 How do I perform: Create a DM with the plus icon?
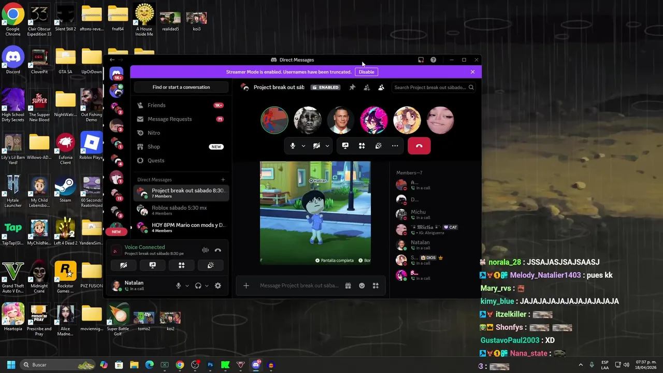[x=223, y=180]
